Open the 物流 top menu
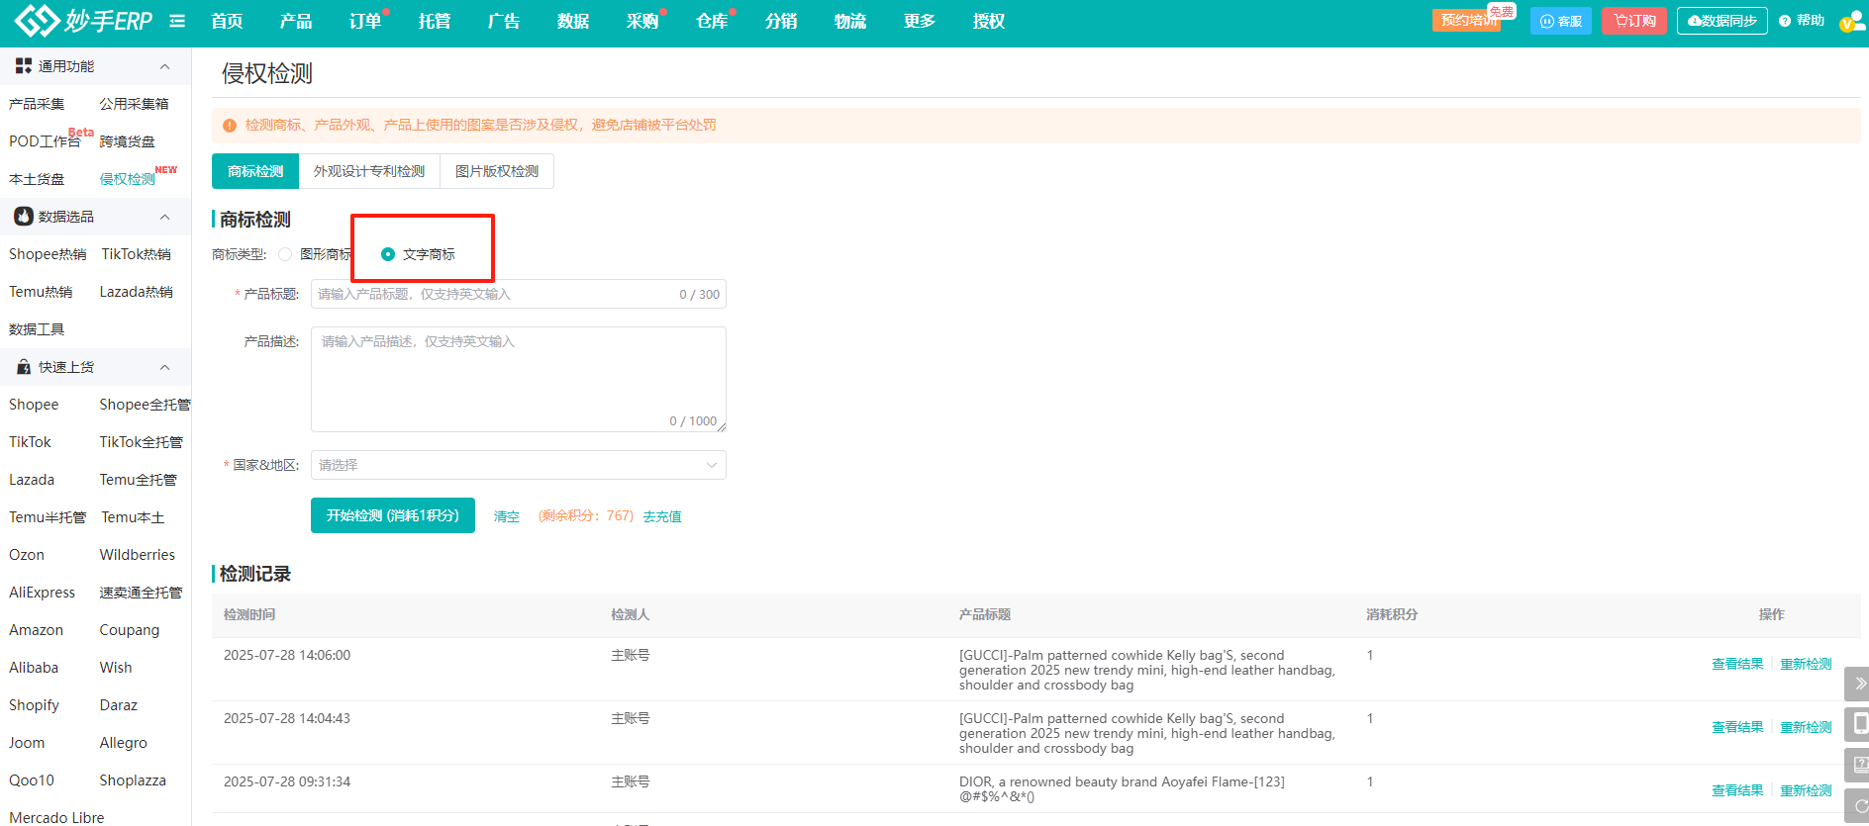1869x826 pixels. coord(850,21)
